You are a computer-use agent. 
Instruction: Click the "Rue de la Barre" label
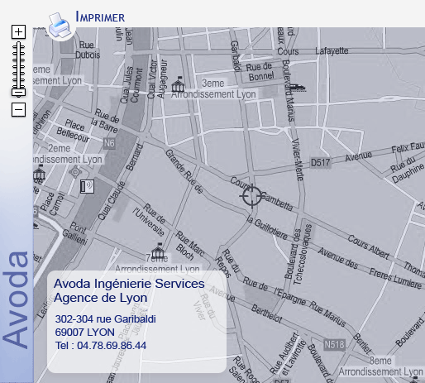coord(105,121)
